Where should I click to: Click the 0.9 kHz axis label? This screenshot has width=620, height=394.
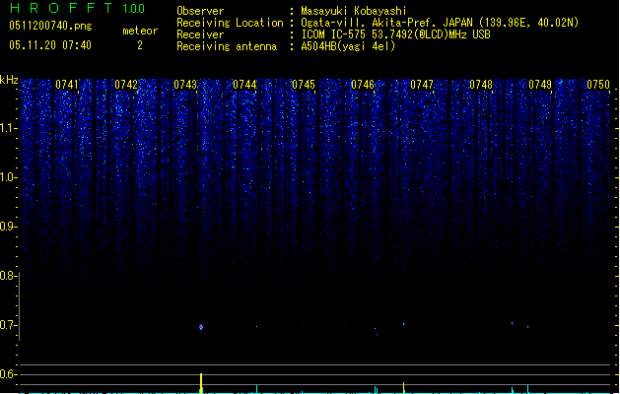pyautogui.click(x=8, y=227)
